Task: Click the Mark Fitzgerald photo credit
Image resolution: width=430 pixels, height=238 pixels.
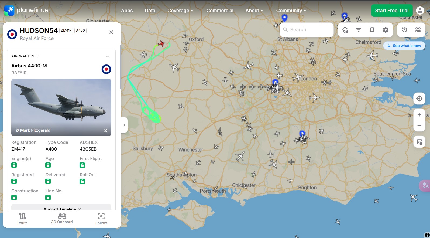Action: 33,130
